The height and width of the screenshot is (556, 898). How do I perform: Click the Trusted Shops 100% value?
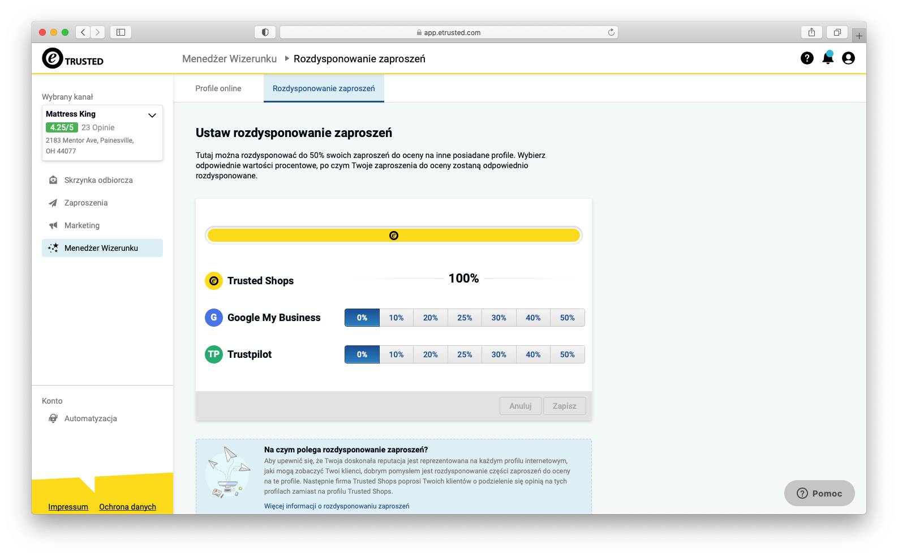(464, 279)
